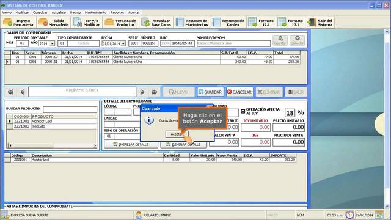Click the PRECIO DE VENTA field
391x220 pixels.
tap(288, 142)
